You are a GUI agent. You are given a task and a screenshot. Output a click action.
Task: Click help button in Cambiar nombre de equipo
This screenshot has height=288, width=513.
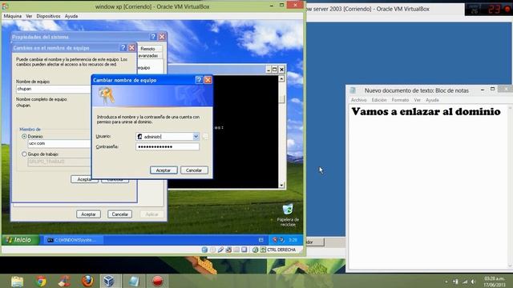coord(199,80)
